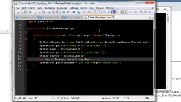Close the ConsoleInput.java tab
Viewport: 181px width, 102px height.
(37, 17)
